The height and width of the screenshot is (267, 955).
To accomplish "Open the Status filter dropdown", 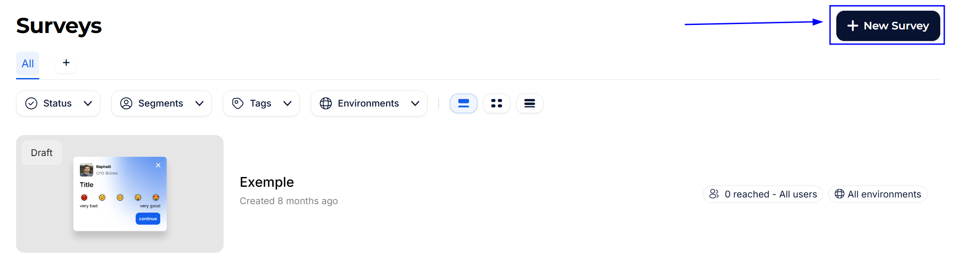I will 58,103.
